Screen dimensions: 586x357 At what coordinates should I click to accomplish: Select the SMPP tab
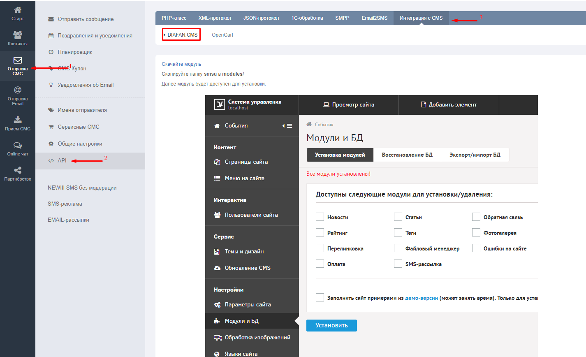[342, 18]
